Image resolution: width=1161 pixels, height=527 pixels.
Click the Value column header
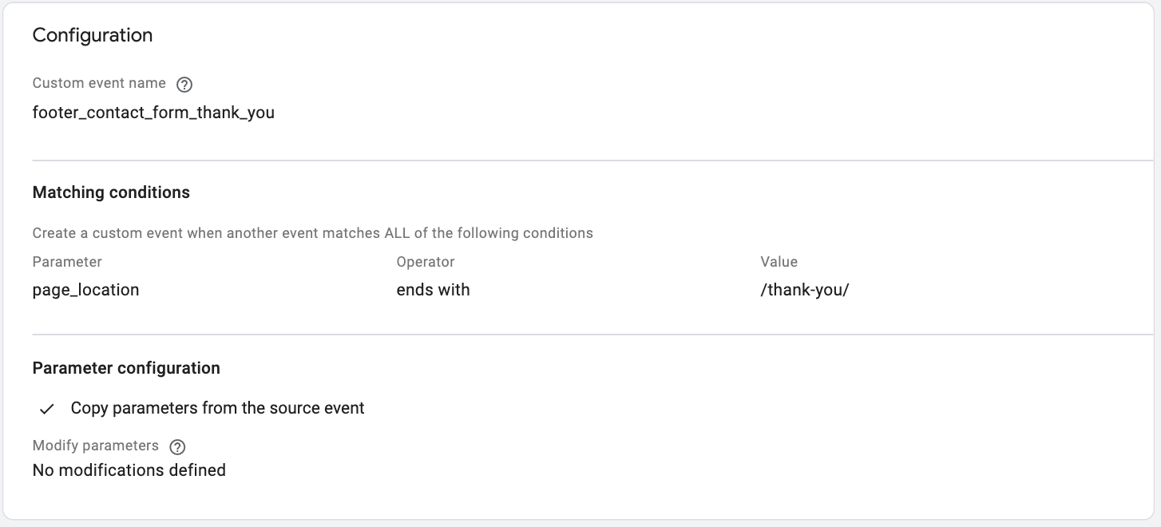click(x=779, y=262)
